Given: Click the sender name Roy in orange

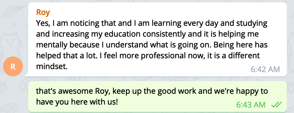Looking at the screenshot, I should point(43,13).
